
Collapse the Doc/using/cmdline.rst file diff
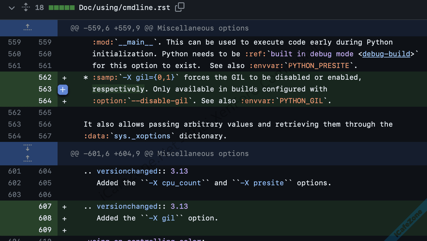coord(12,8)
